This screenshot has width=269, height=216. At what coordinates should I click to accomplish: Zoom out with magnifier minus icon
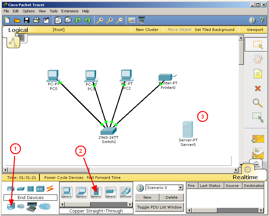click(119, 21)
